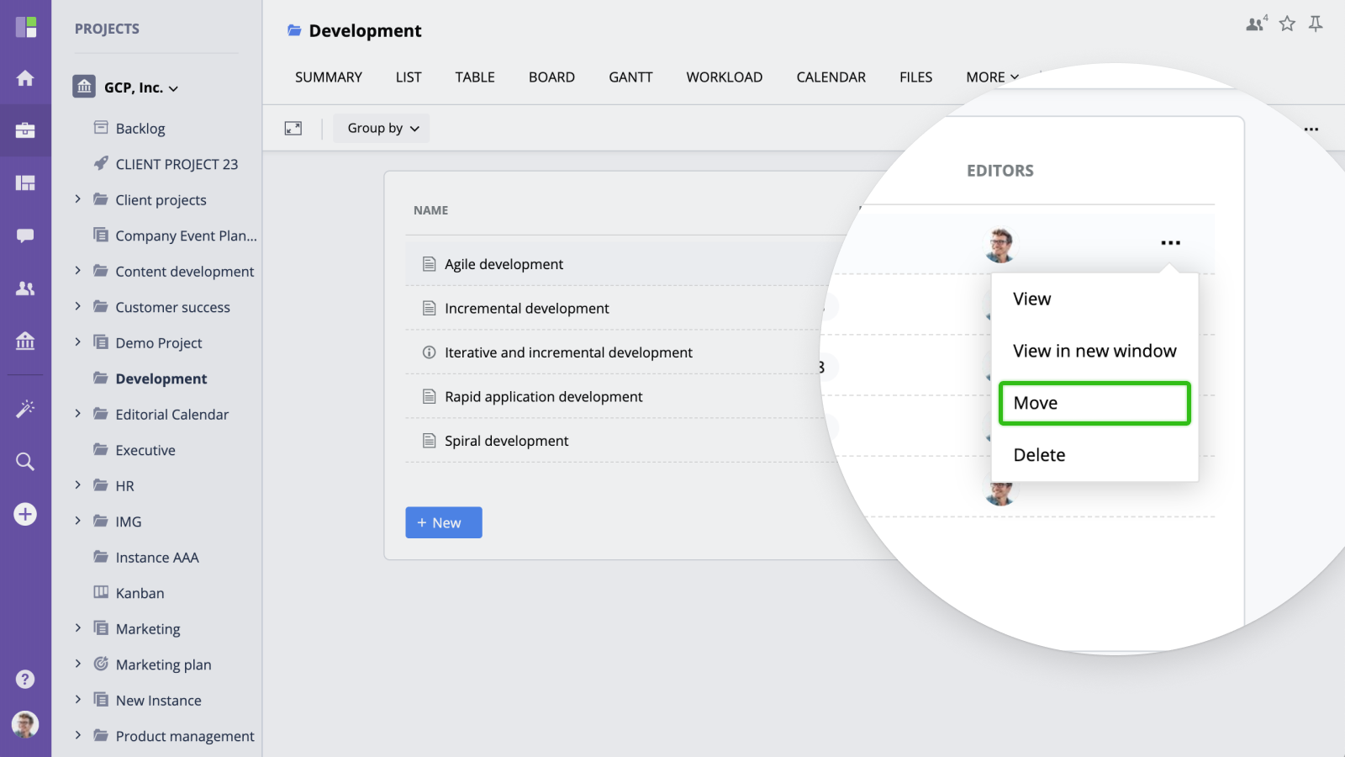Expand the Customer success folder

pyautogui.click(x=77, y=306)
